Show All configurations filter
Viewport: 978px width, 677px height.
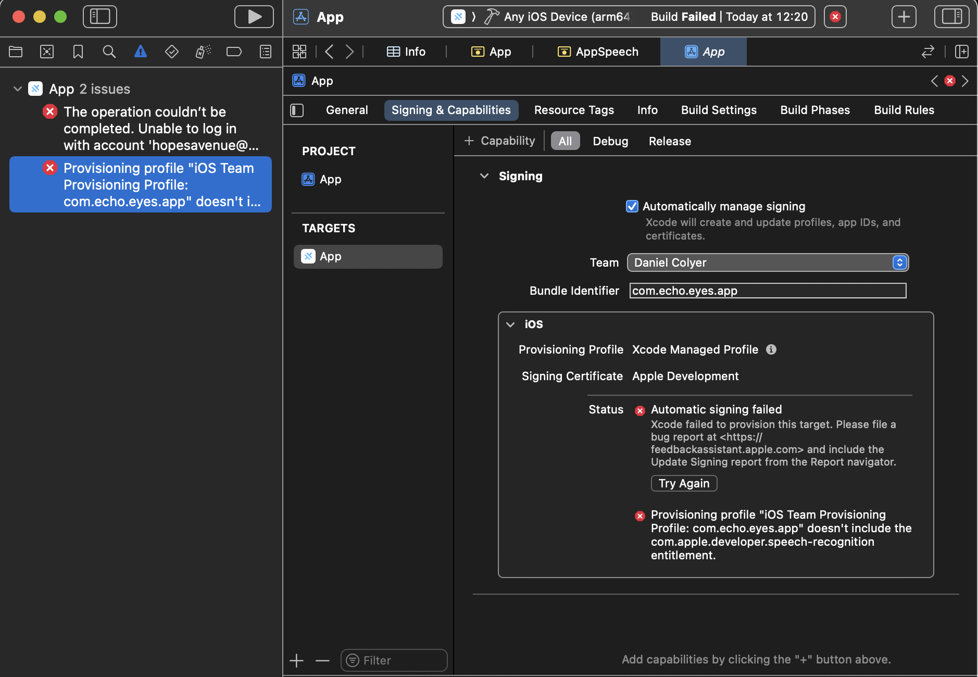point(565,141)
